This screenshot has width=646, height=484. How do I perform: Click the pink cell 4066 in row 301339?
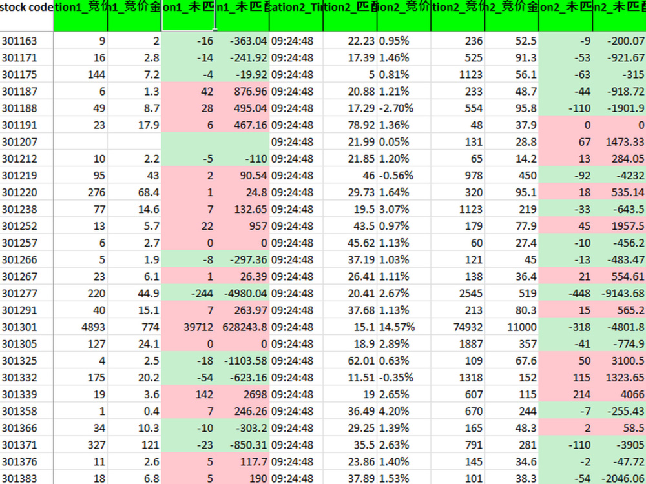pos(620,395)
